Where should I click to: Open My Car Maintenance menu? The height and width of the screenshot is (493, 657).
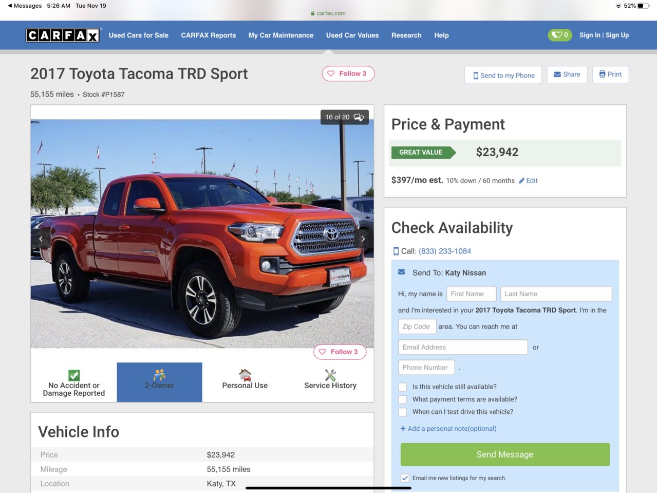click(x=281, y=35)
